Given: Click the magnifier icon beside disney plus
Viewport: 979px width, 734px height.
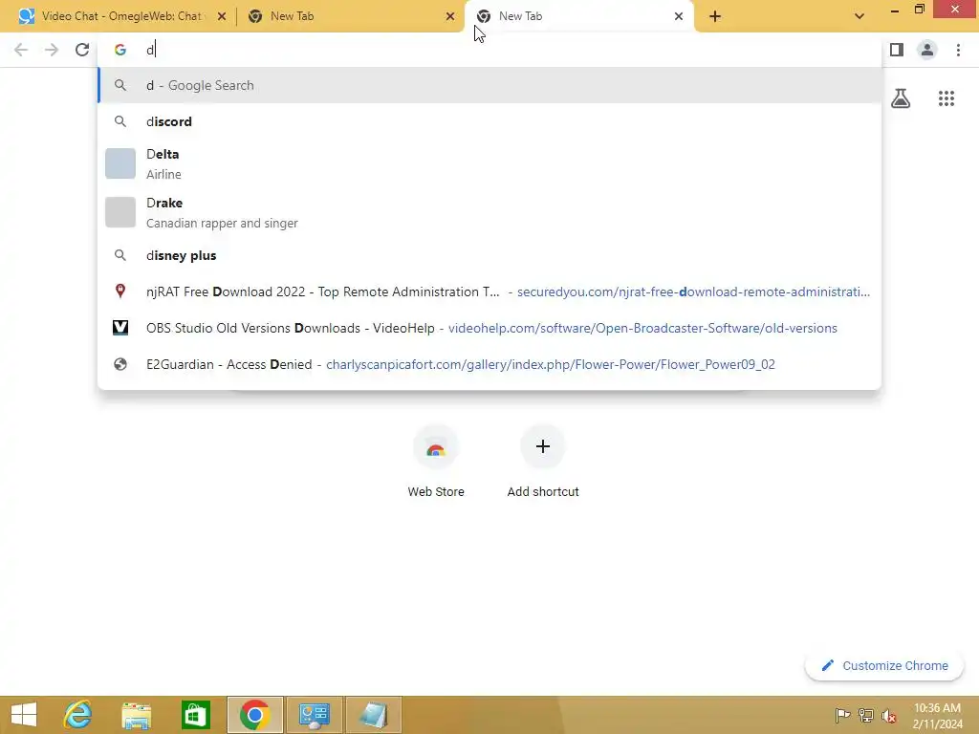Looking at the screenshot, I should tap(120, 255).
